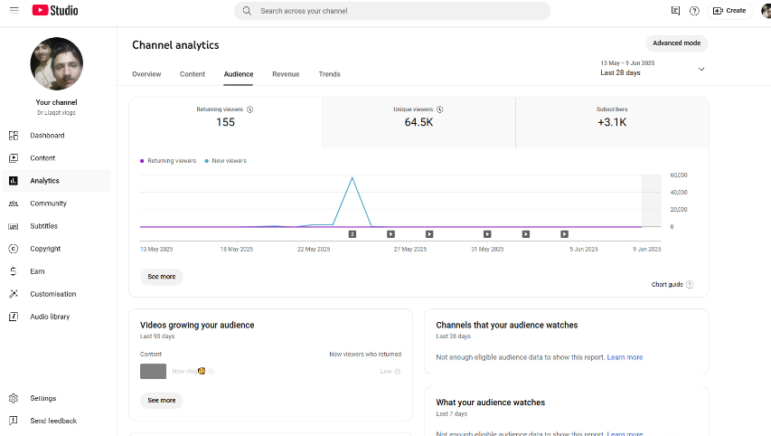Click the New vlog video thumbnail
This screenshot has width=771, height=436.
pos(153,372)
